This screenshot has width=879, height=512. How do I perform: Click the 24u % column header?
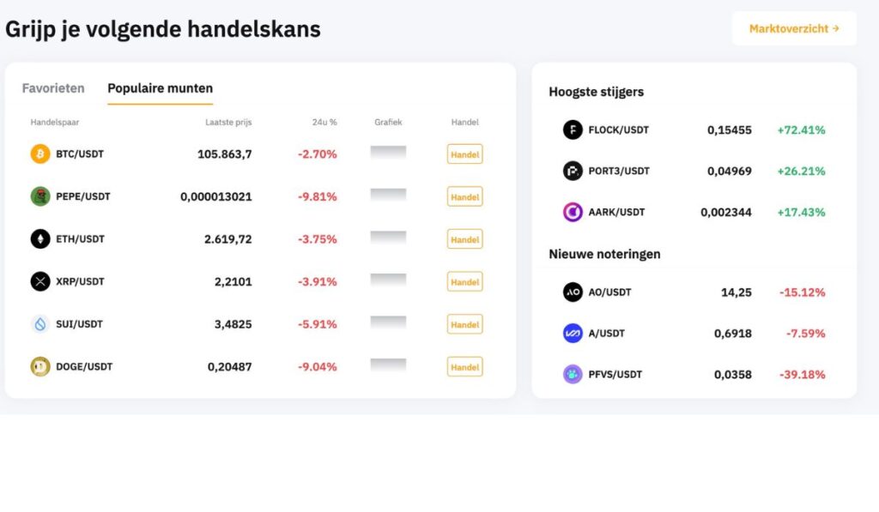(324, 123)
